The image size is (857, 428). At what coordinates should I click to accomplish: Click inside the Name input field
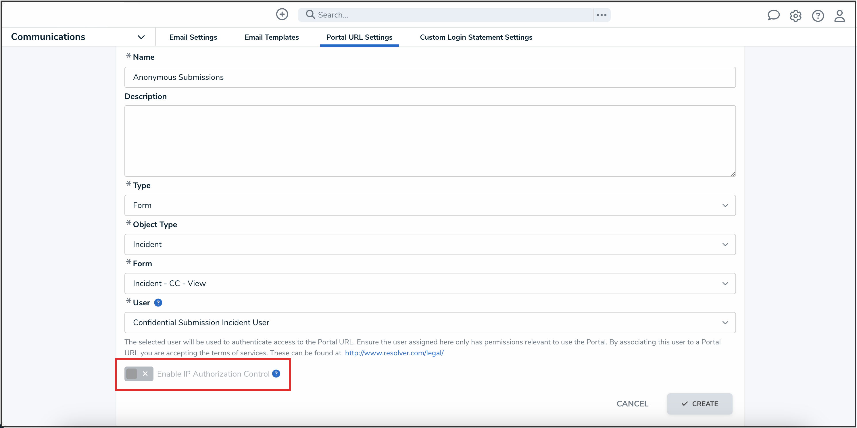429,77
